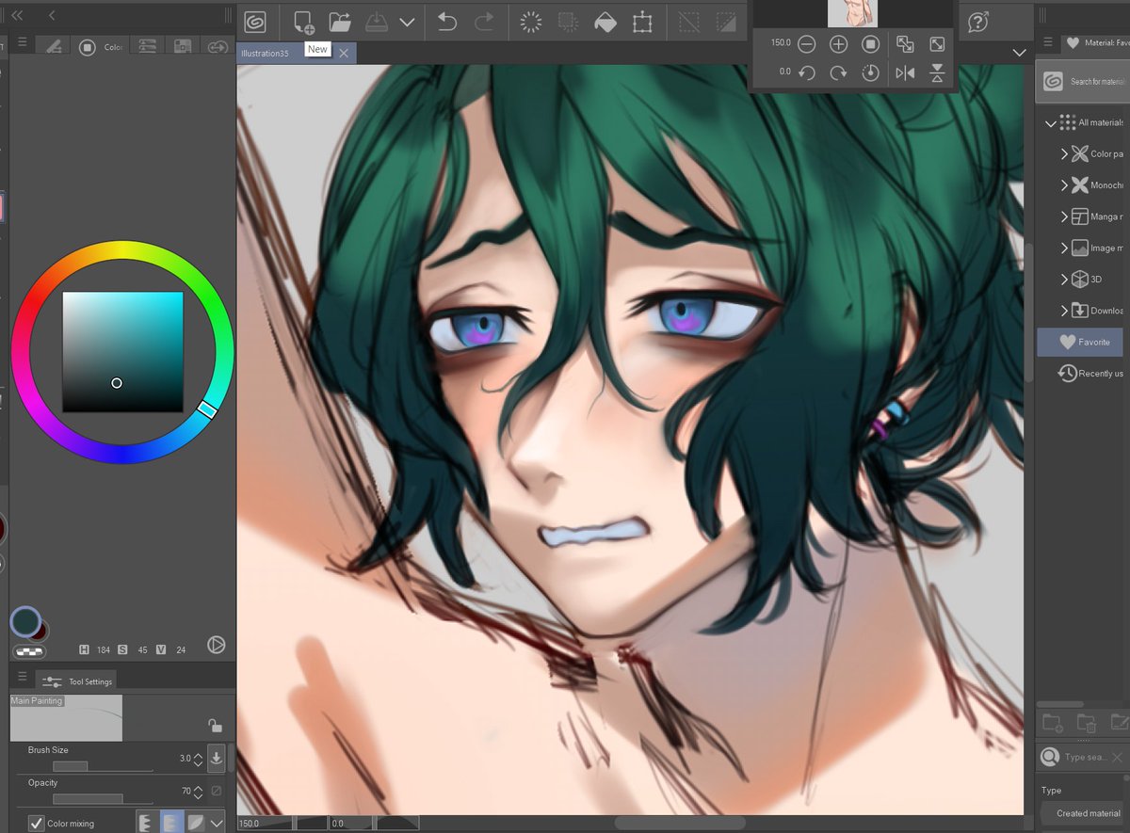Screen dimensions: 1130x833
Task: Click the single left arrow to hide the palette
Action: pos(52,15)
